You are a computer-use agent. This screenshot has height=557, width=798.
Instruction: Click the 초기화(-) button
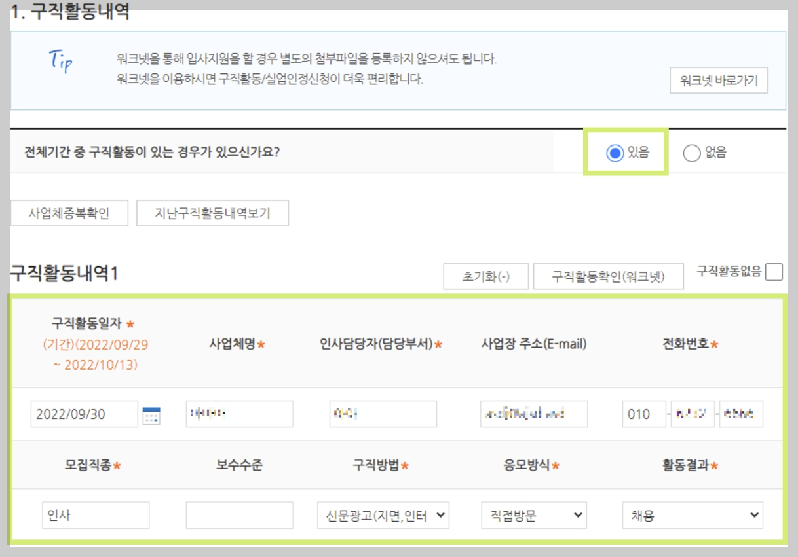click(486, 276)
